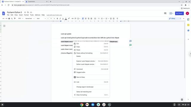Expand bulleted list options arrow

coord(104,18)
